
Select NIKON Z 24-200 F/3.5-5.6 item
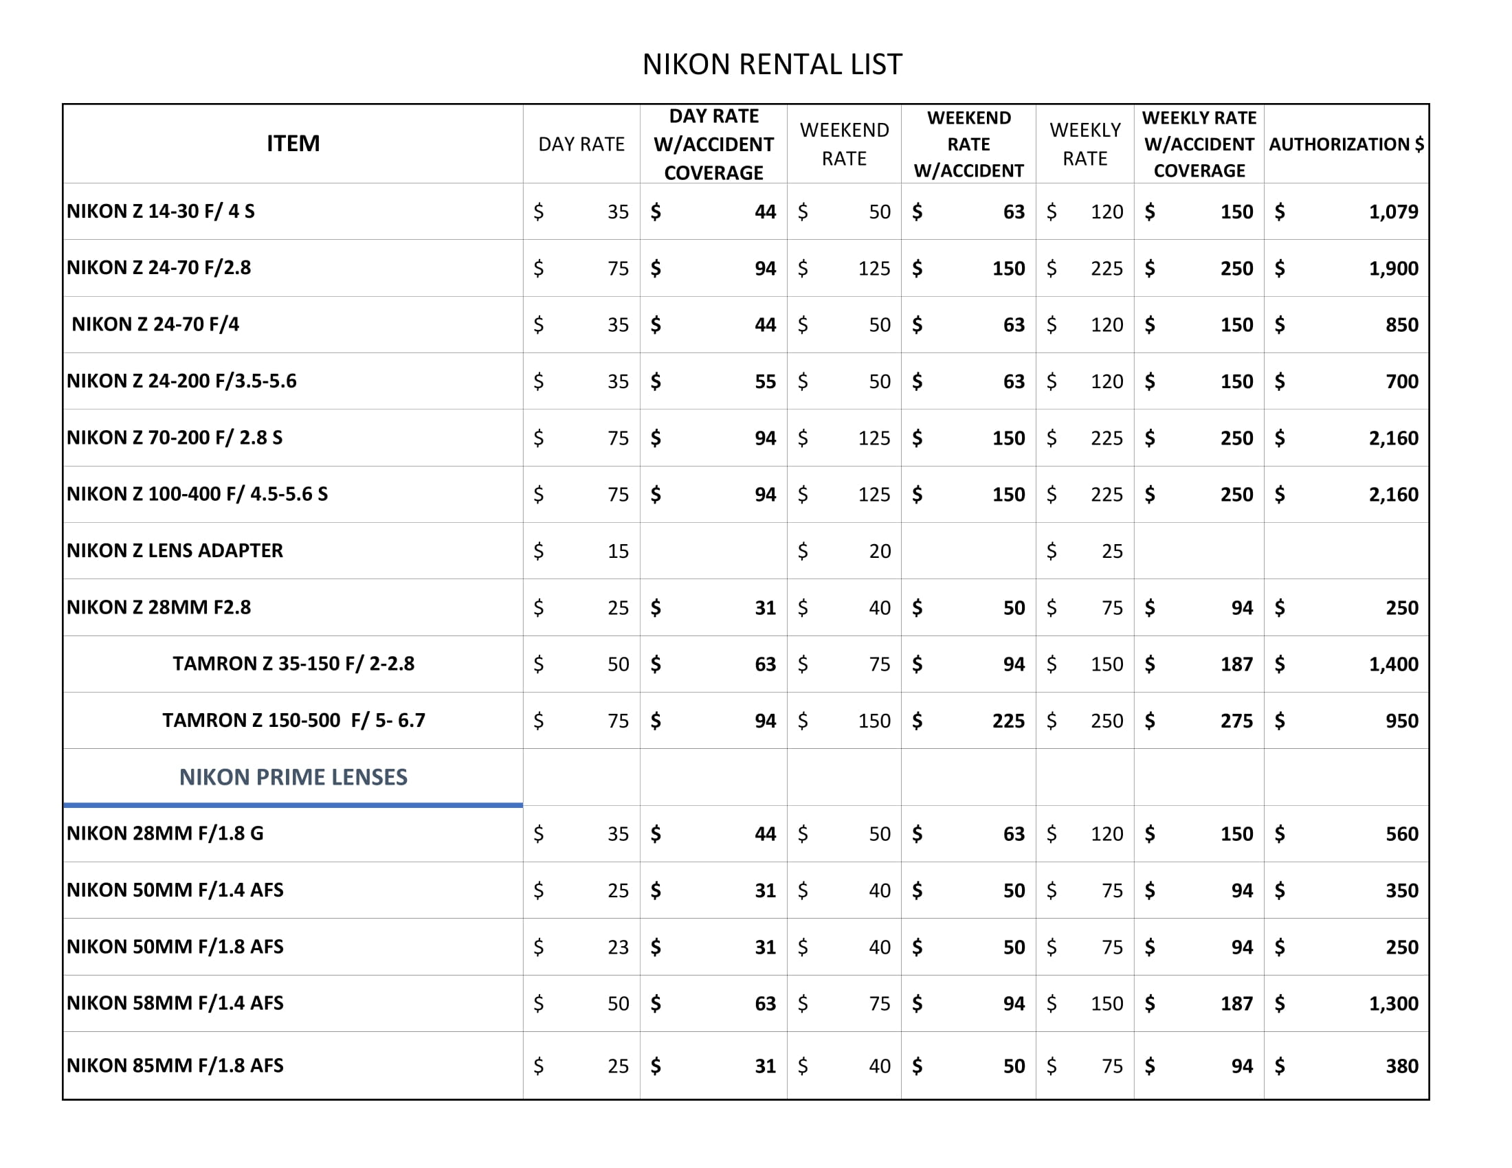181,381
